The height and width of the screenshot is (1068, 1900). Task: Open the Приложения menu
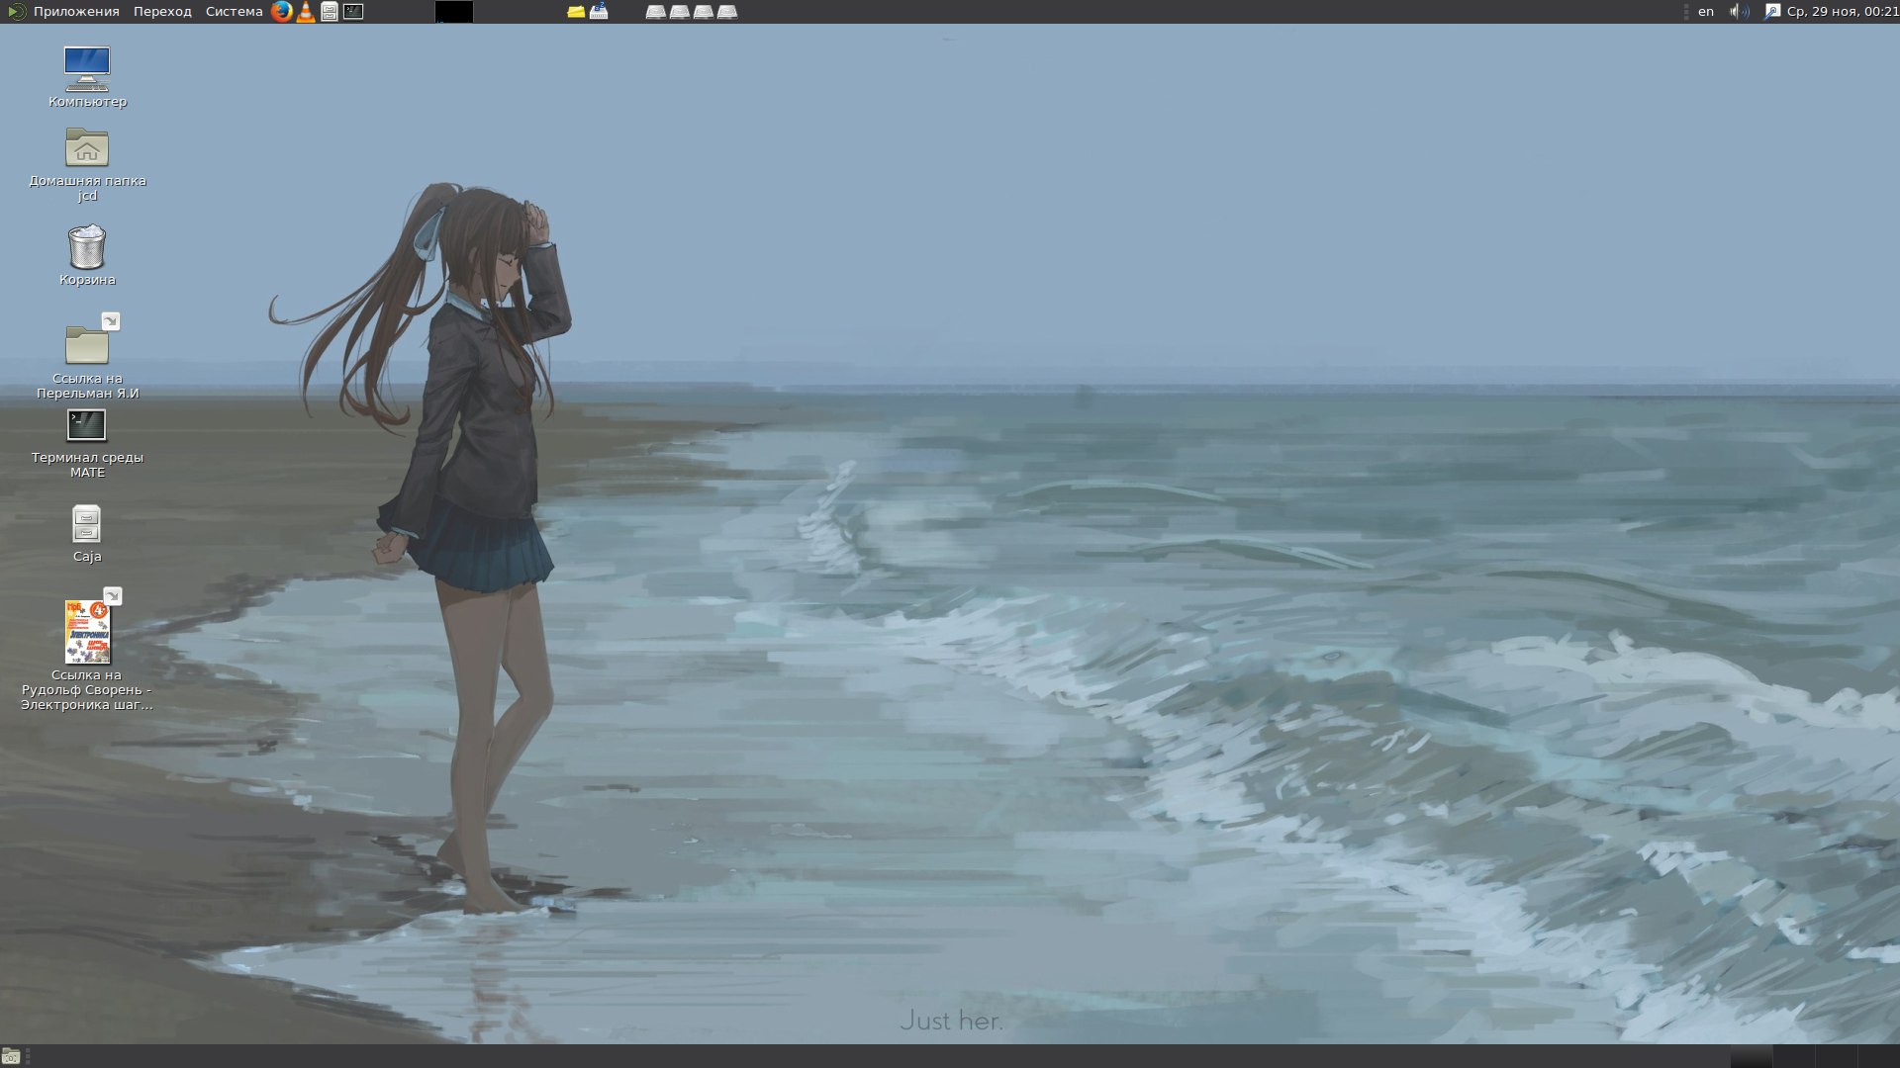76,12
